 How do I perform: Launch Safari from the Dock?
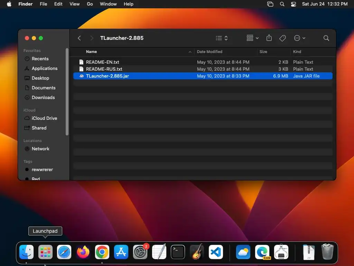[64, 252]
